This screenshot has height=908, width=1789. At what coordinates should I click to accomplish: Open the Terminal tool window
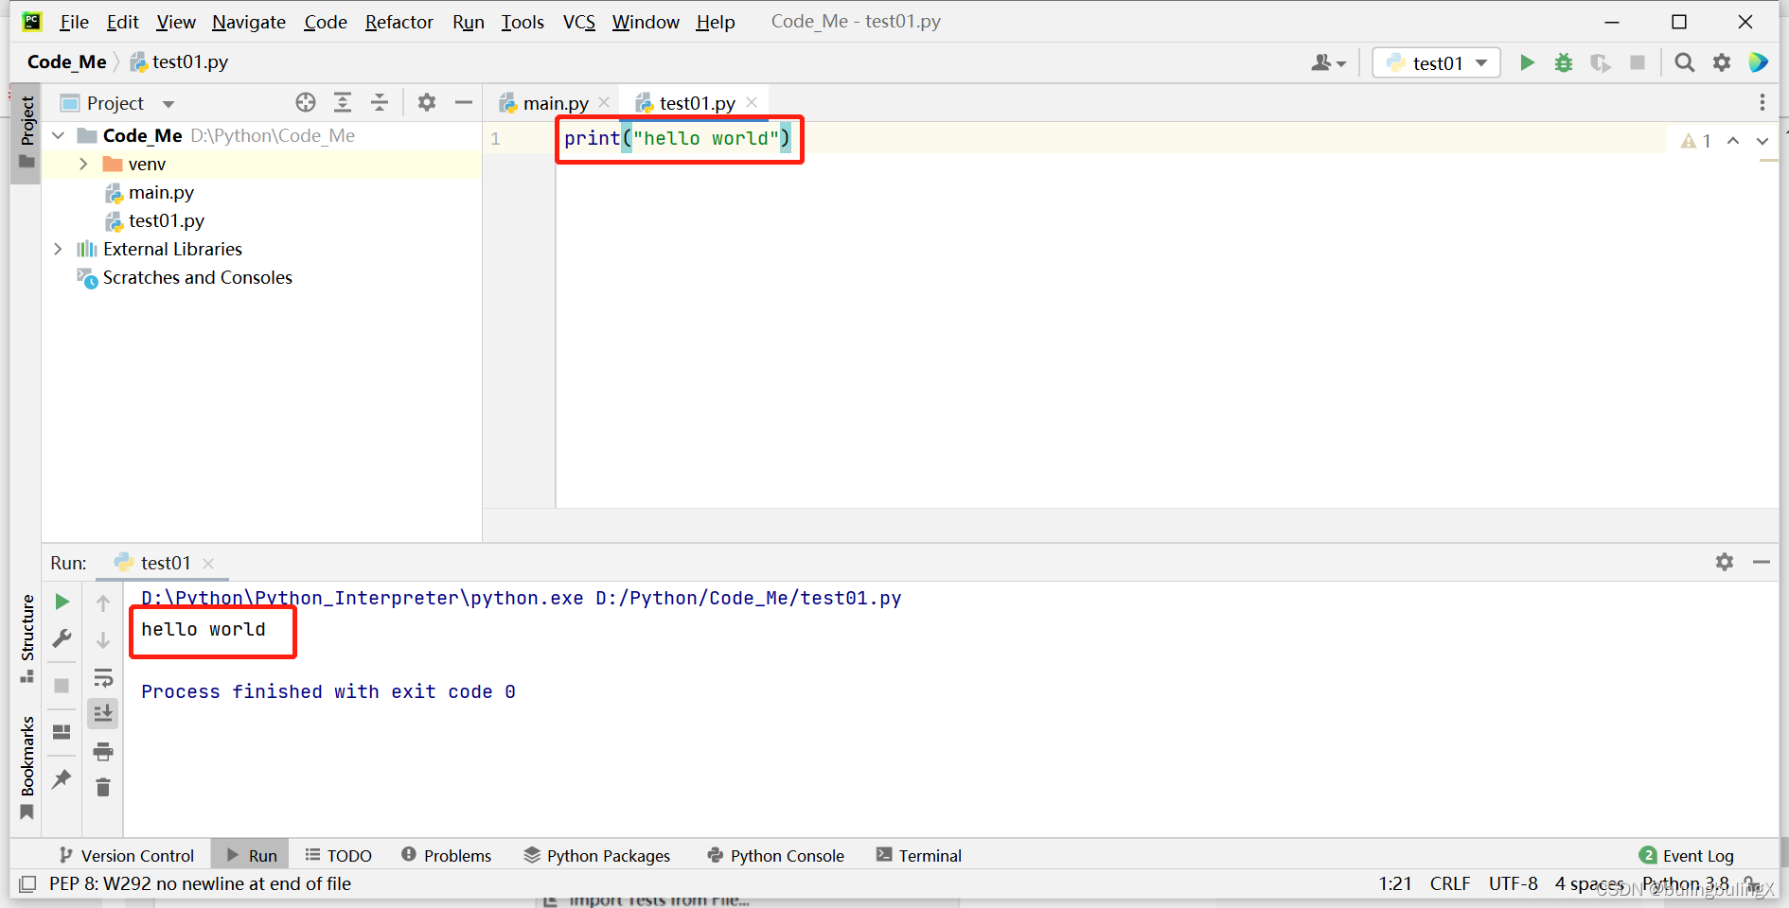(x=919, y=855)
